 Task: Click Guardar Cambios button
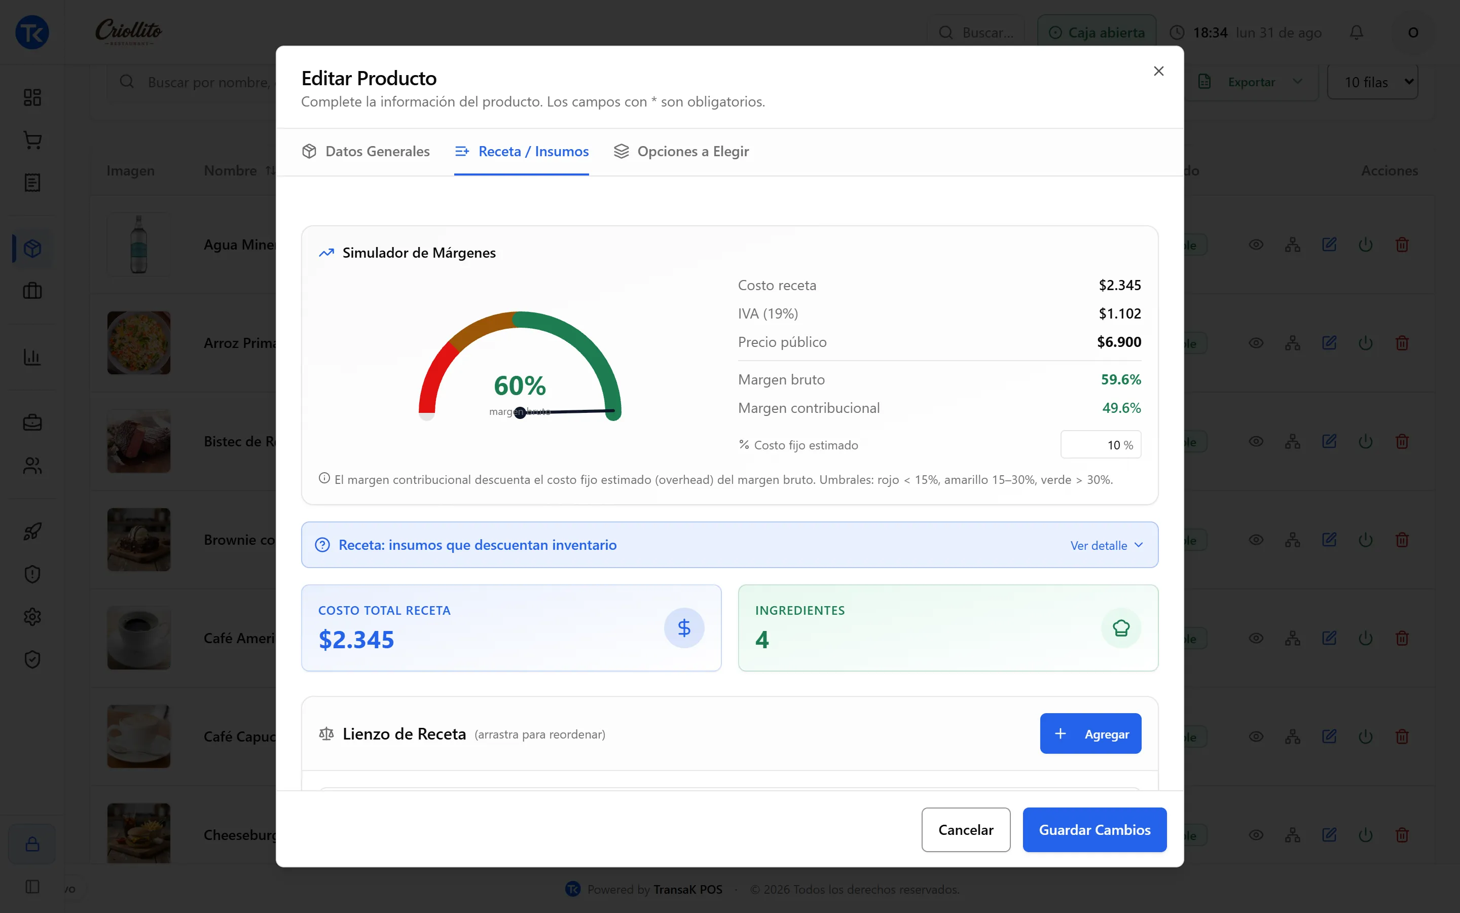[1094, 830]
